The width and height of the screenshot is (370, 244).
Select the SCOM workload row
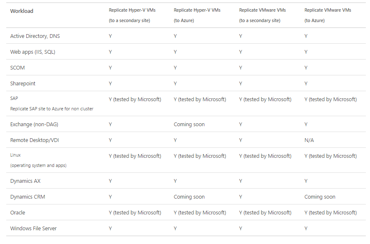point(186,67)
